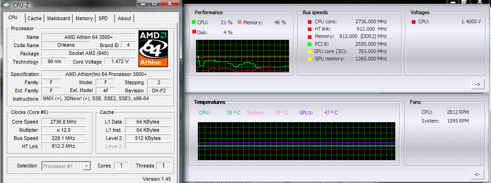Click the Revision value 'DH-F2'
The image size is (491, 183).
pyautogui.click(x=159, y=91)
